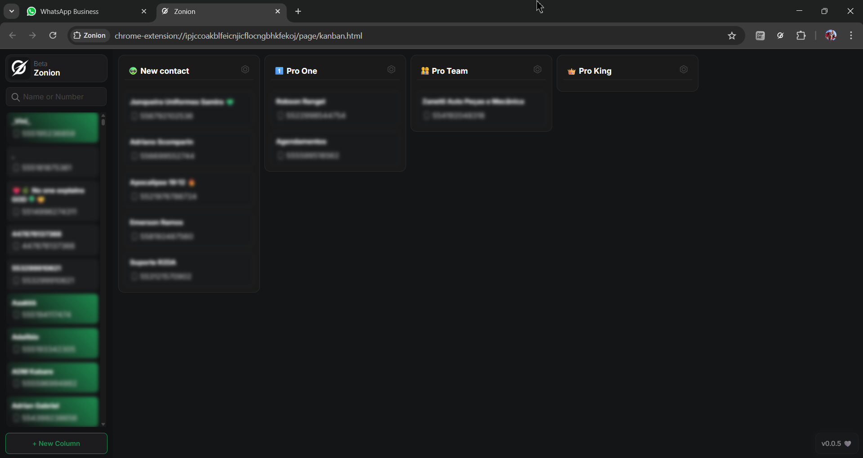Reload the current page

point(53,36)
